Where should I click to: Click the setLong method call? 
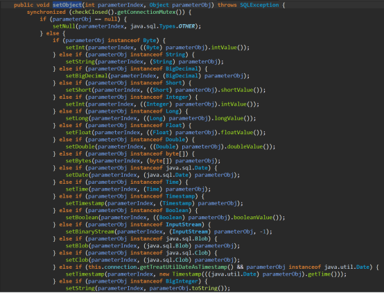77,118
